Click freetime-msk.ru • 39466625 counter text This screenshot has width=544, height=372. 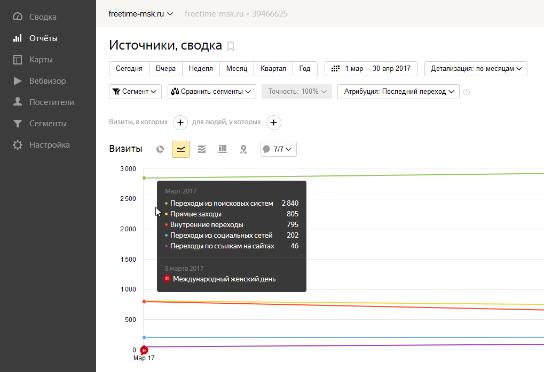pos(236,14)
